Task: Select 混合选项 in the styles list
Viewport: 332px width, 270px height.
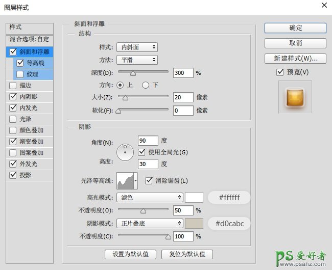Action: tap(30, 39)
